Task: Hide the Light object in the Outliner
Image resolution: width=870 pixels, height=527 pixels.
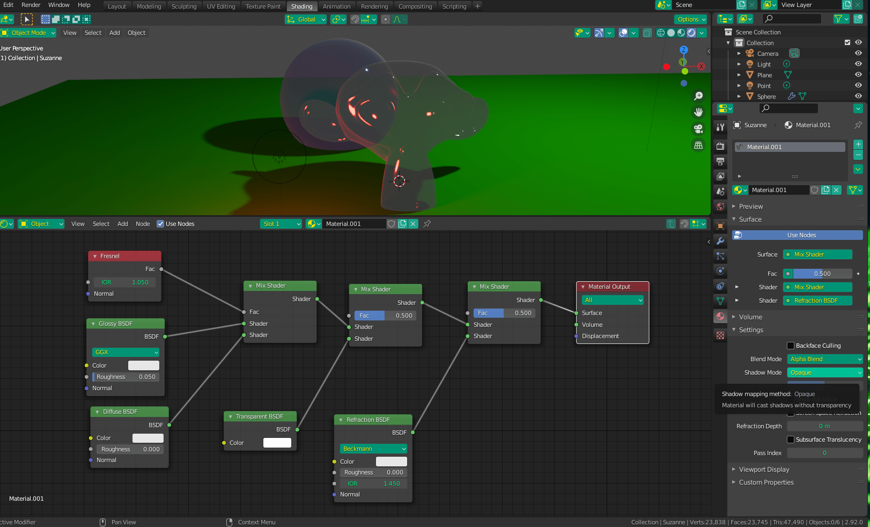Action: 858,64
